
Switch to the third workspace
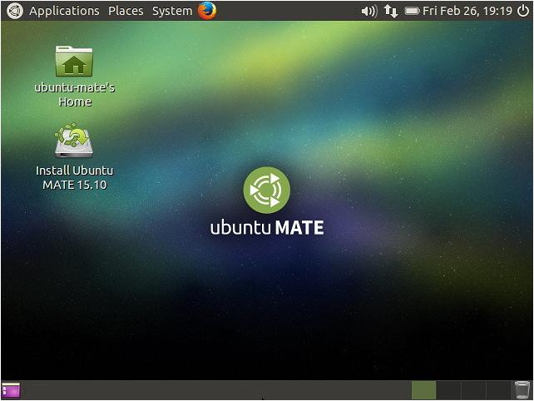(x=472, y=389)
